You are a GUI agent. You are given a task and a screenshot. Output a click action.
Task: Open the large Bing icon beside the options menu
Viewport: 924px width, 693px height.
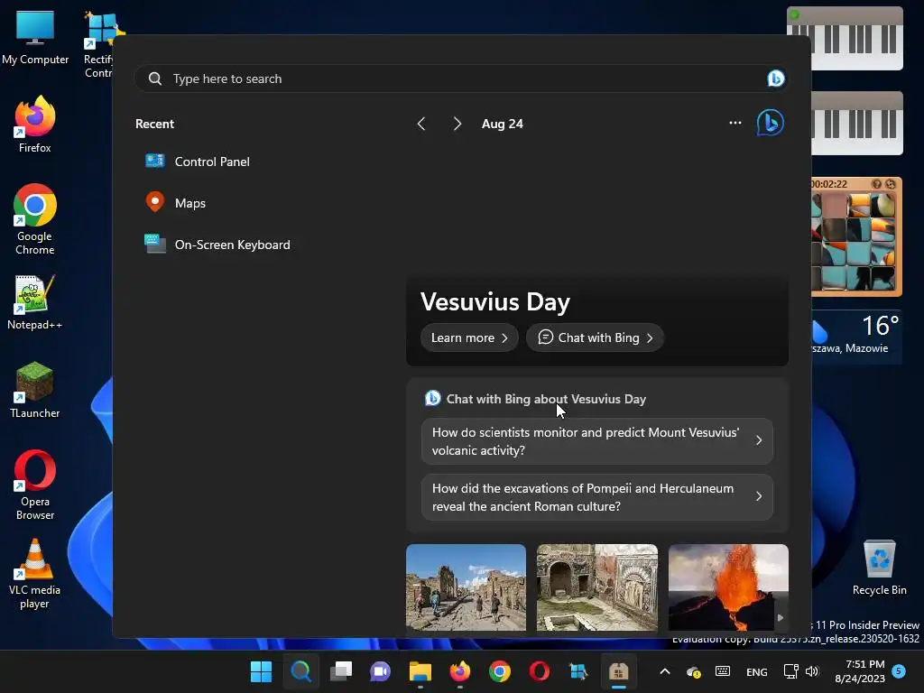[x=771, y=123]
